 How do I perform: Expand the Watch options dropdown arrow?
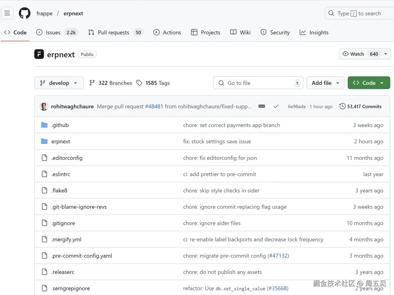pyautogui.click(x=386, y=54)
